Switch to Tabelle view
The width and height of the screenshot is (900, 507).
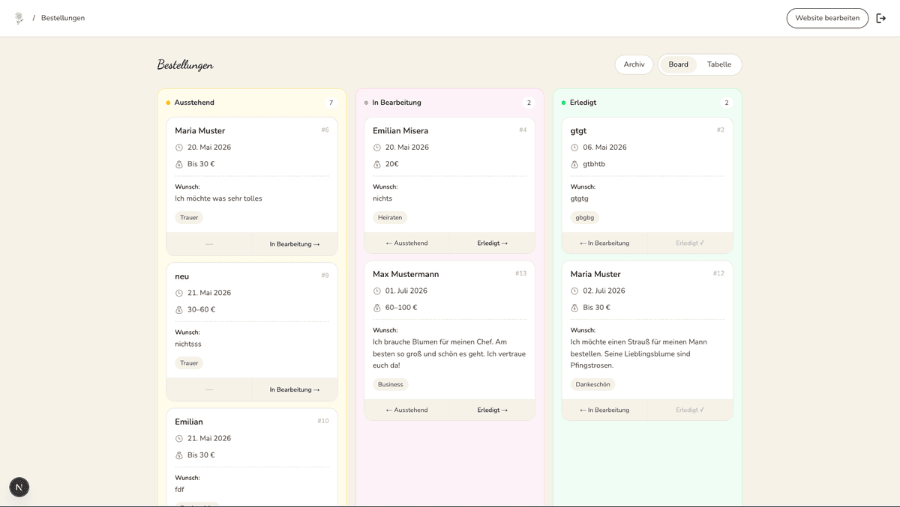pyautogui.click(x=718, y=64)
